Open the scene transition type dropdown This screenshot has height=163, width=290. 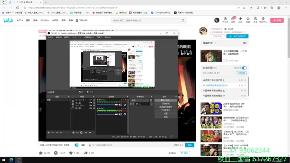coord(140,100)
